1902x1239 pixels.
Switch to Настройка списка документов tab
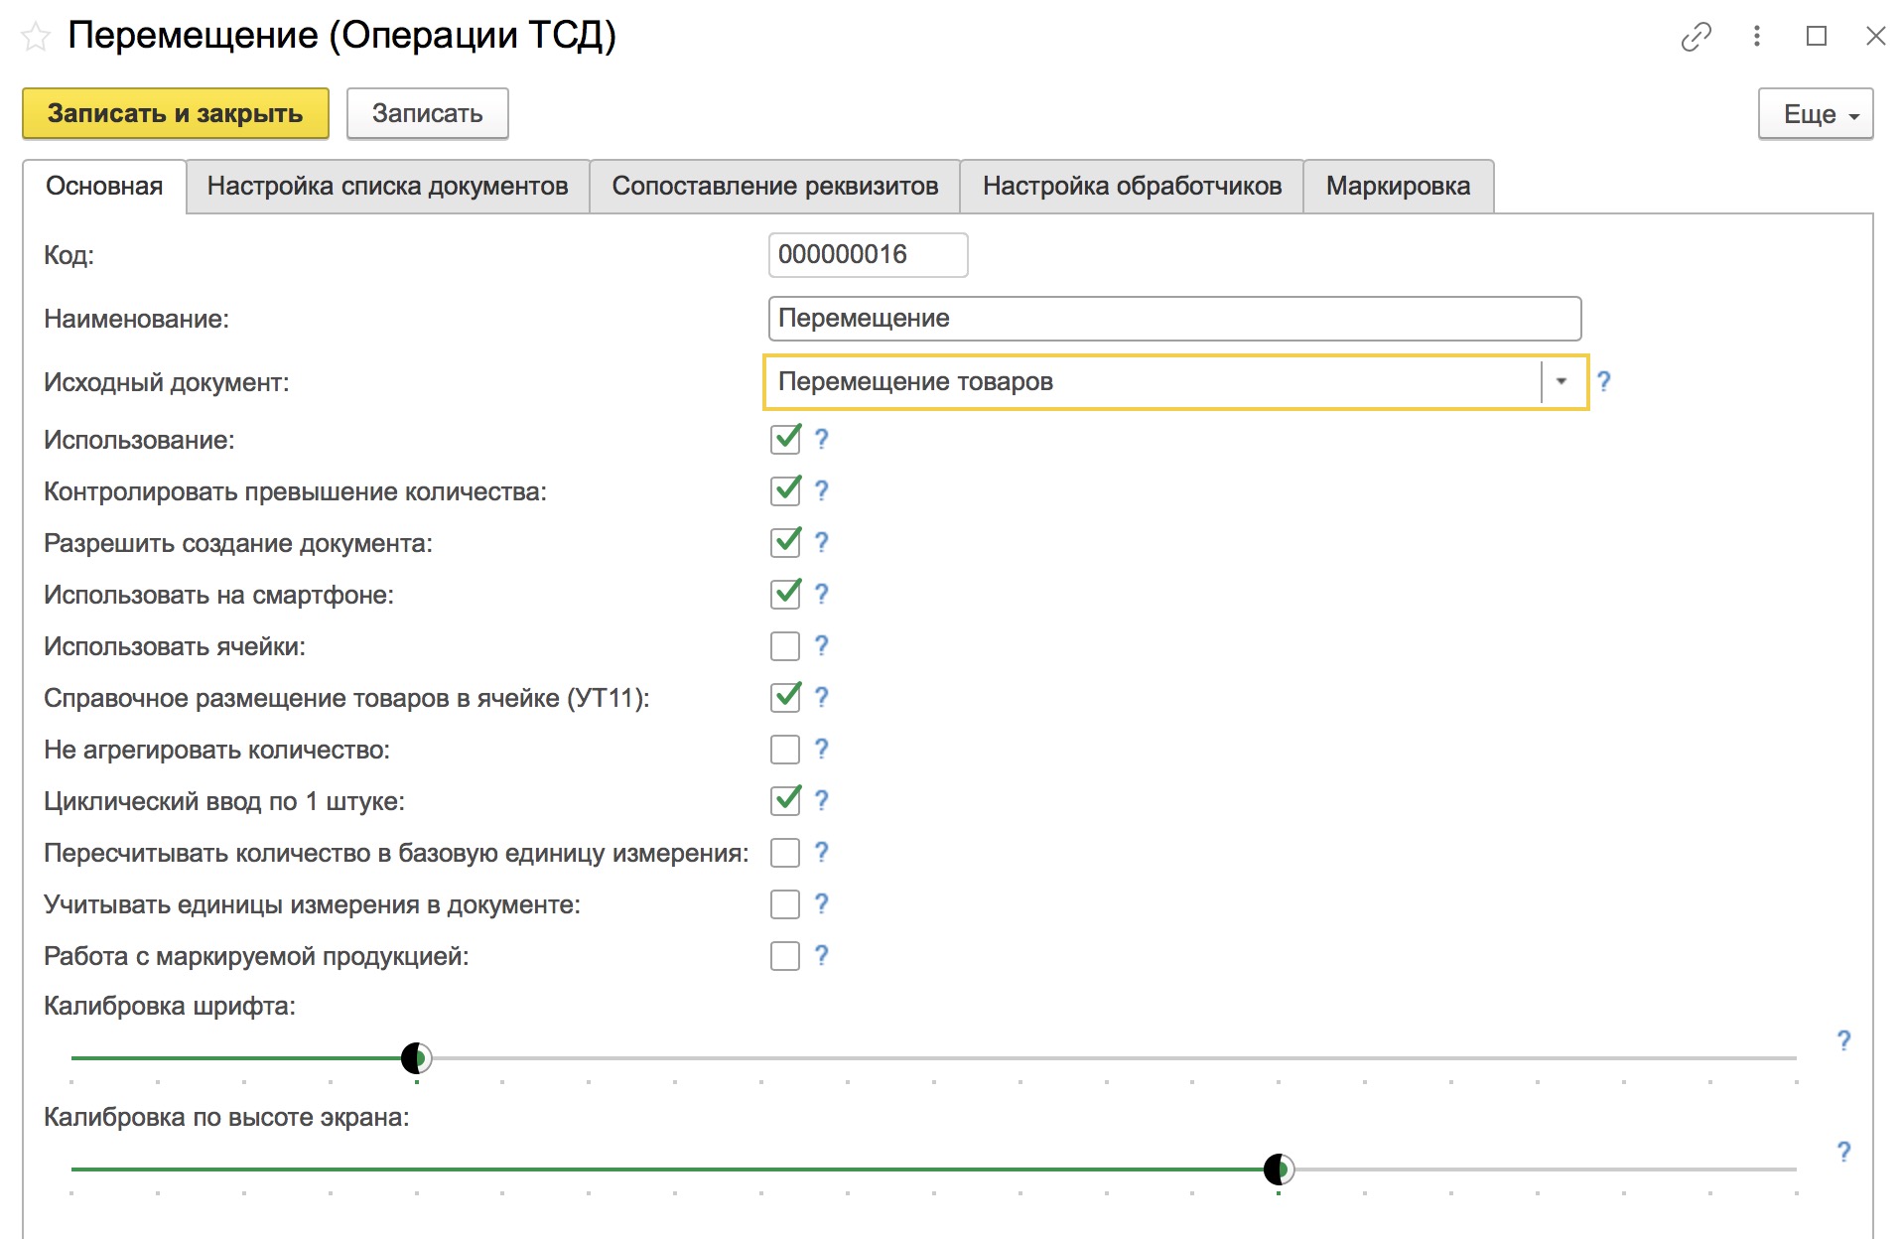(387, 186)
